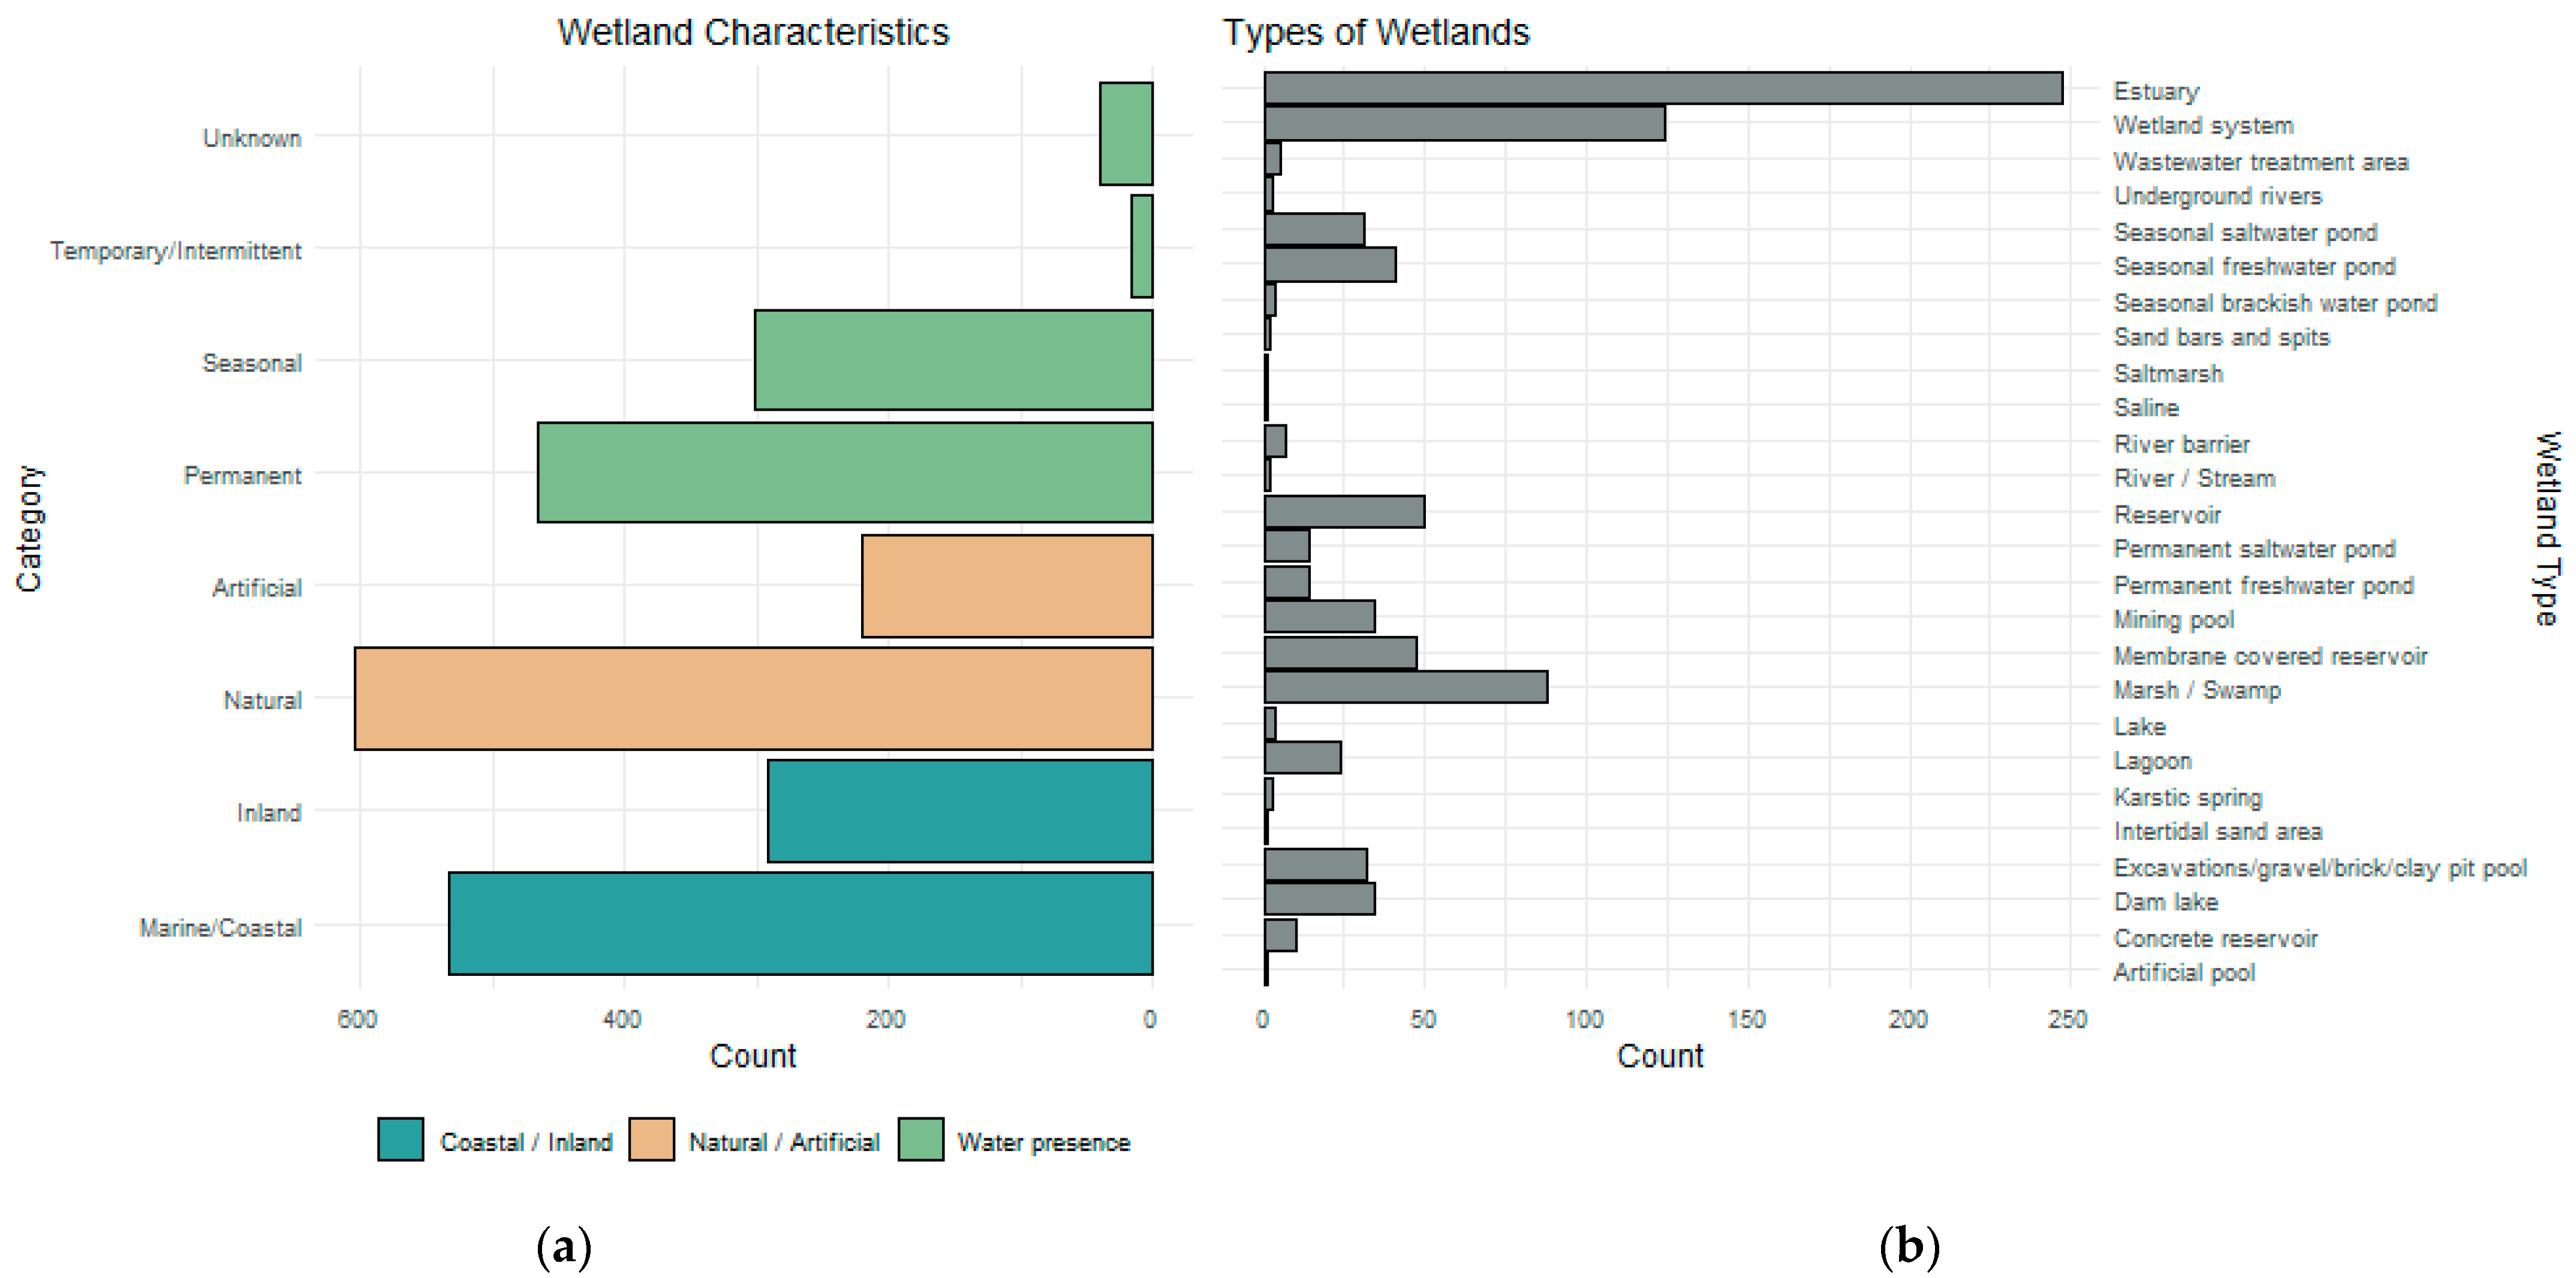
Task: Click the Marine/Coastal teal bar
Action: tap(800, 923)
